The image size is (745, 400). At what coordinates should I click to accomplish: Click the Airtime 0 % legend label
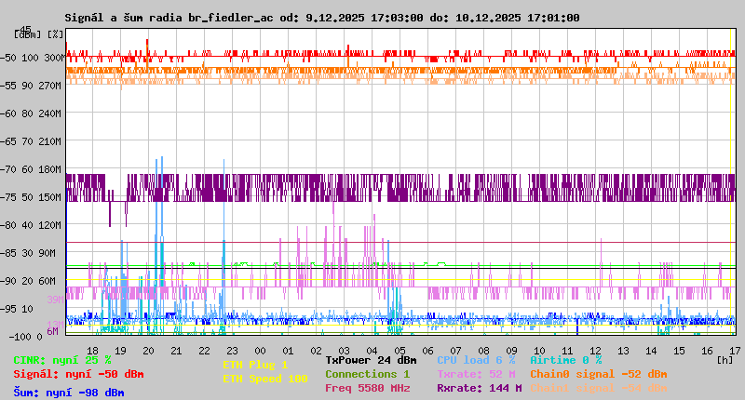[566, 360]
